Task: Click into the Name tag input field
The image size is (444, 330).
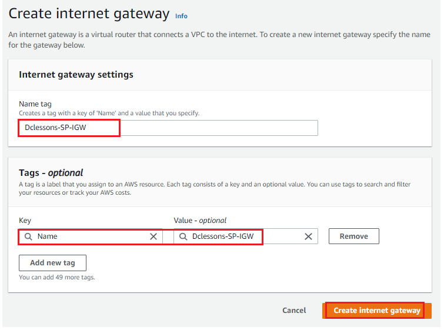Action: coord(168,128)
